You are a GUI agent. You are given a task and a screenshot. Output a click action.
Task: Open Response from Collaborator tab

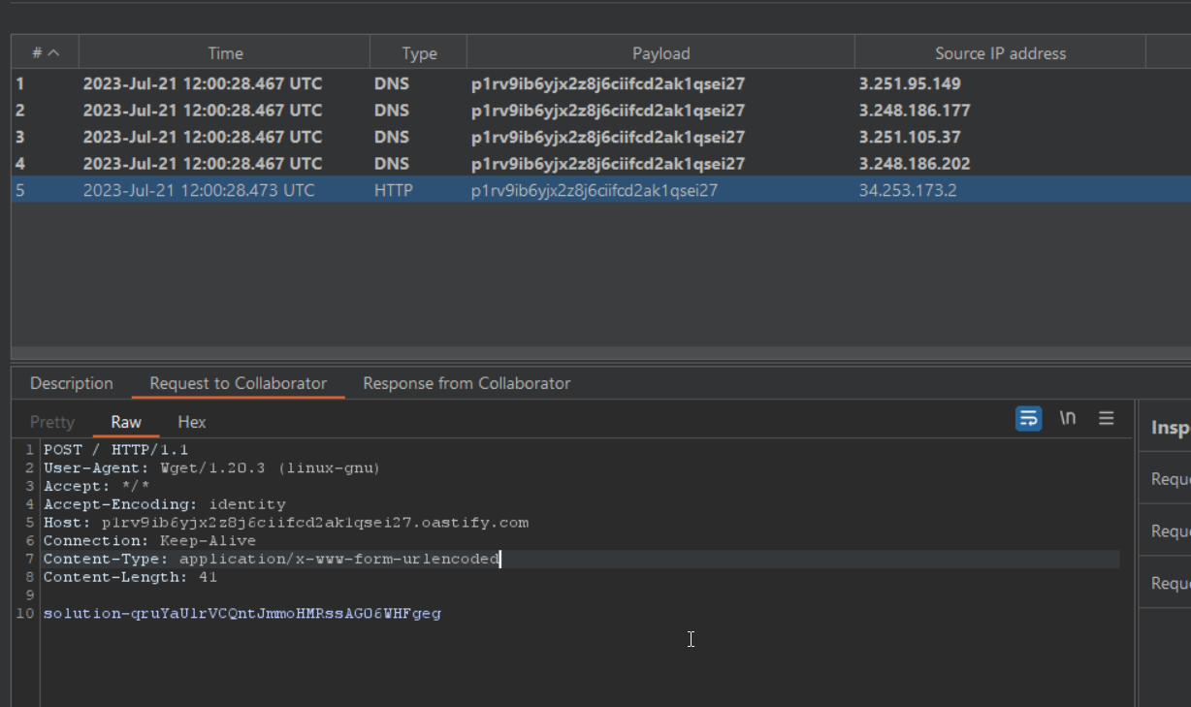click(x=467, y=383)
